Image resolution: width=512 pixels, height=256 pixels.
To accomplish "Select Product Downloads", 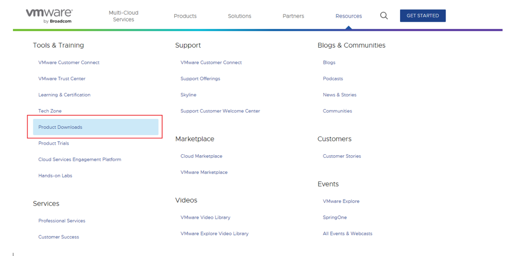I will pos(96,127).
